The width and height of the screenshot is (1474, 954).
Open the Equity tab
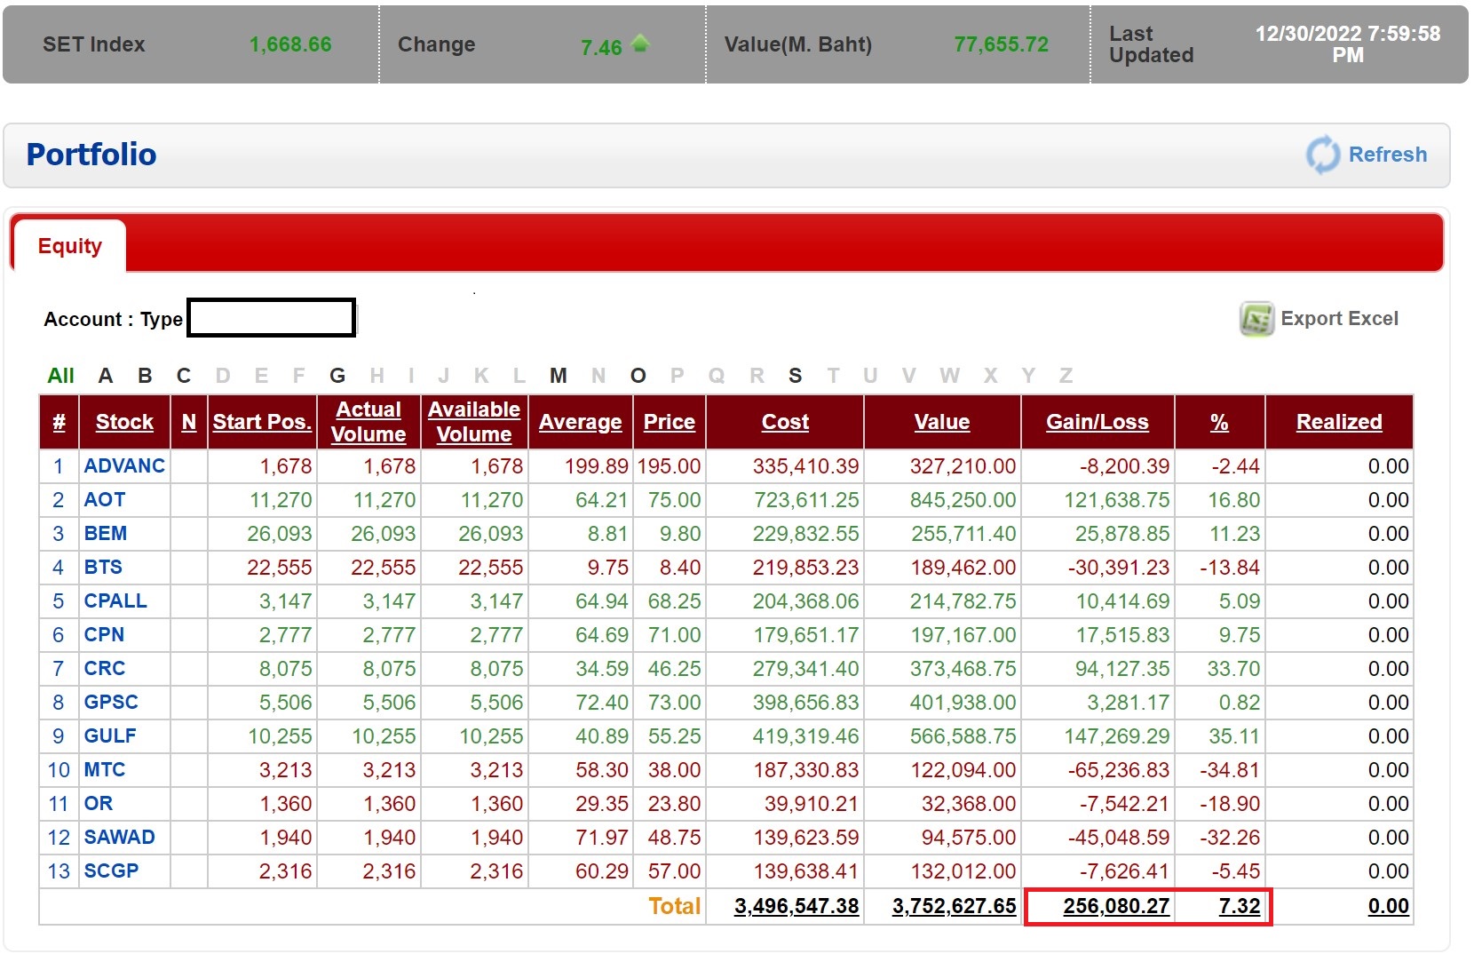(x=69, y=246)
